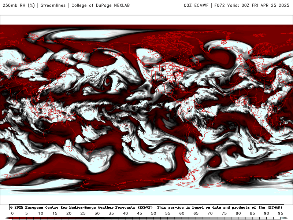Click the color scale label 25
The image size is (293, 220).
point(83,213)
